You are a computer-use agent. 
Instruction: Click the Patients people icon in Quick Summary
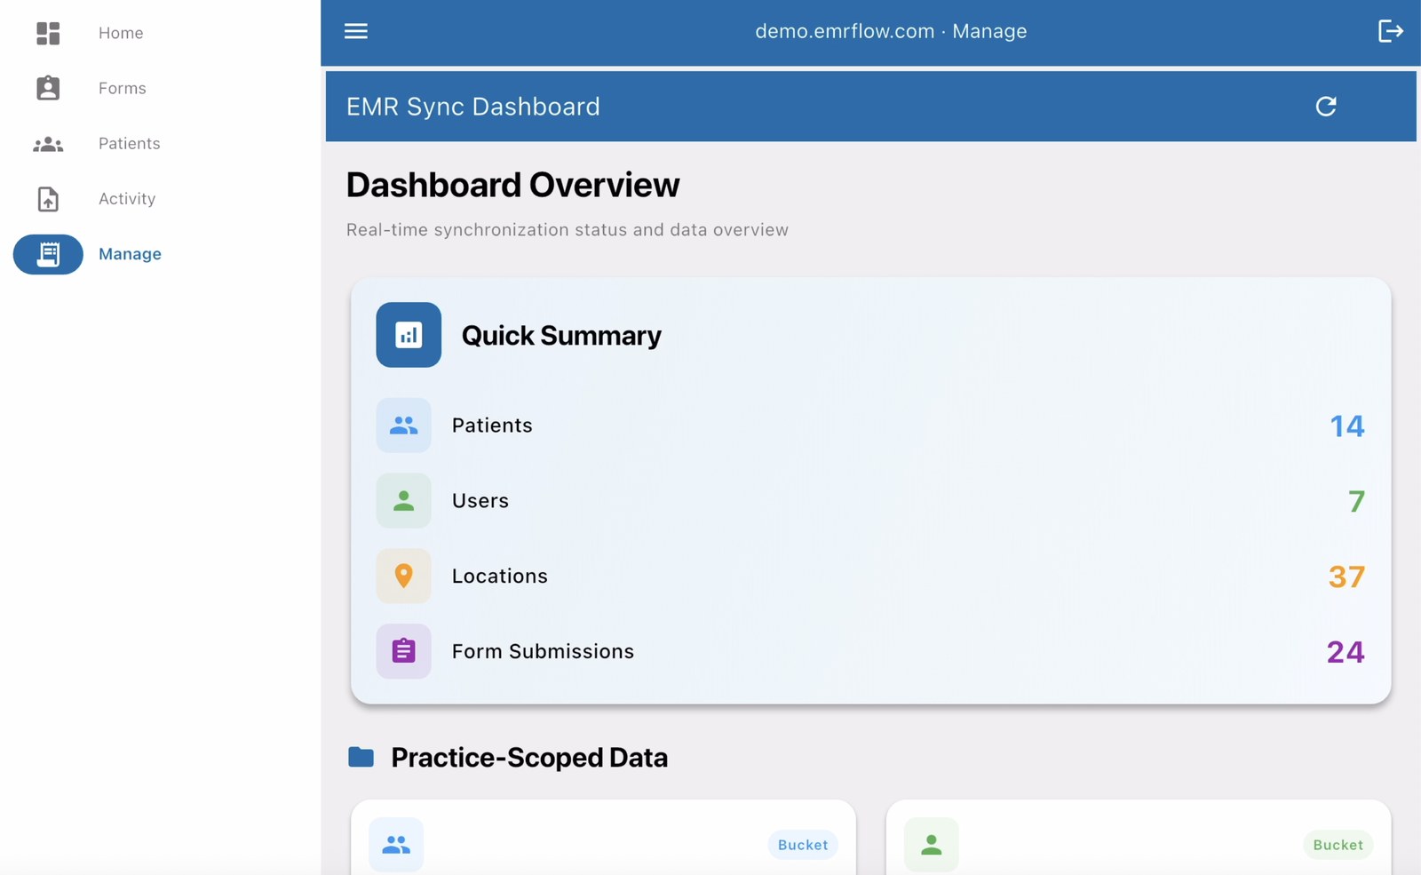[x=403, y=426]
